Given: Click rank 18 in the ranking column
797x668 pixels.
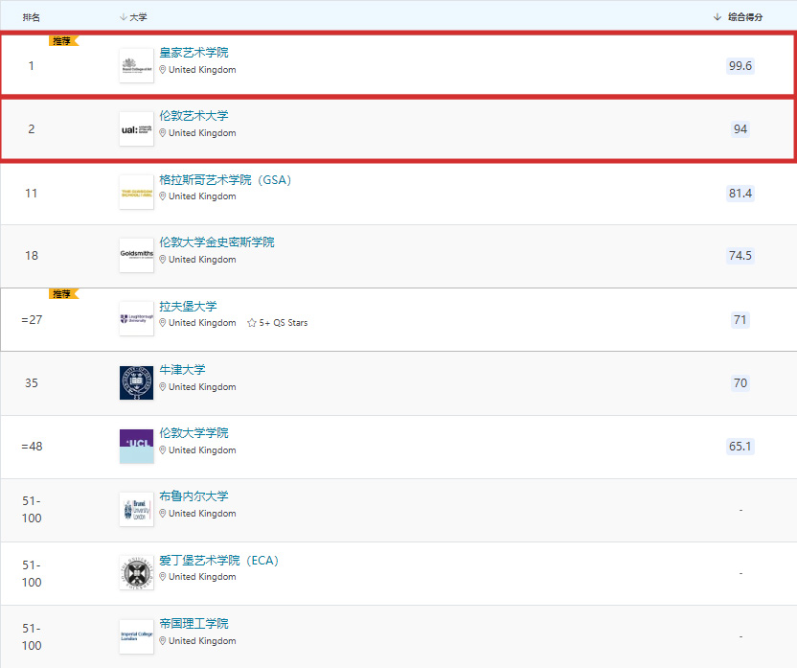Looking at the screenshot, I should tap(31, 255).
